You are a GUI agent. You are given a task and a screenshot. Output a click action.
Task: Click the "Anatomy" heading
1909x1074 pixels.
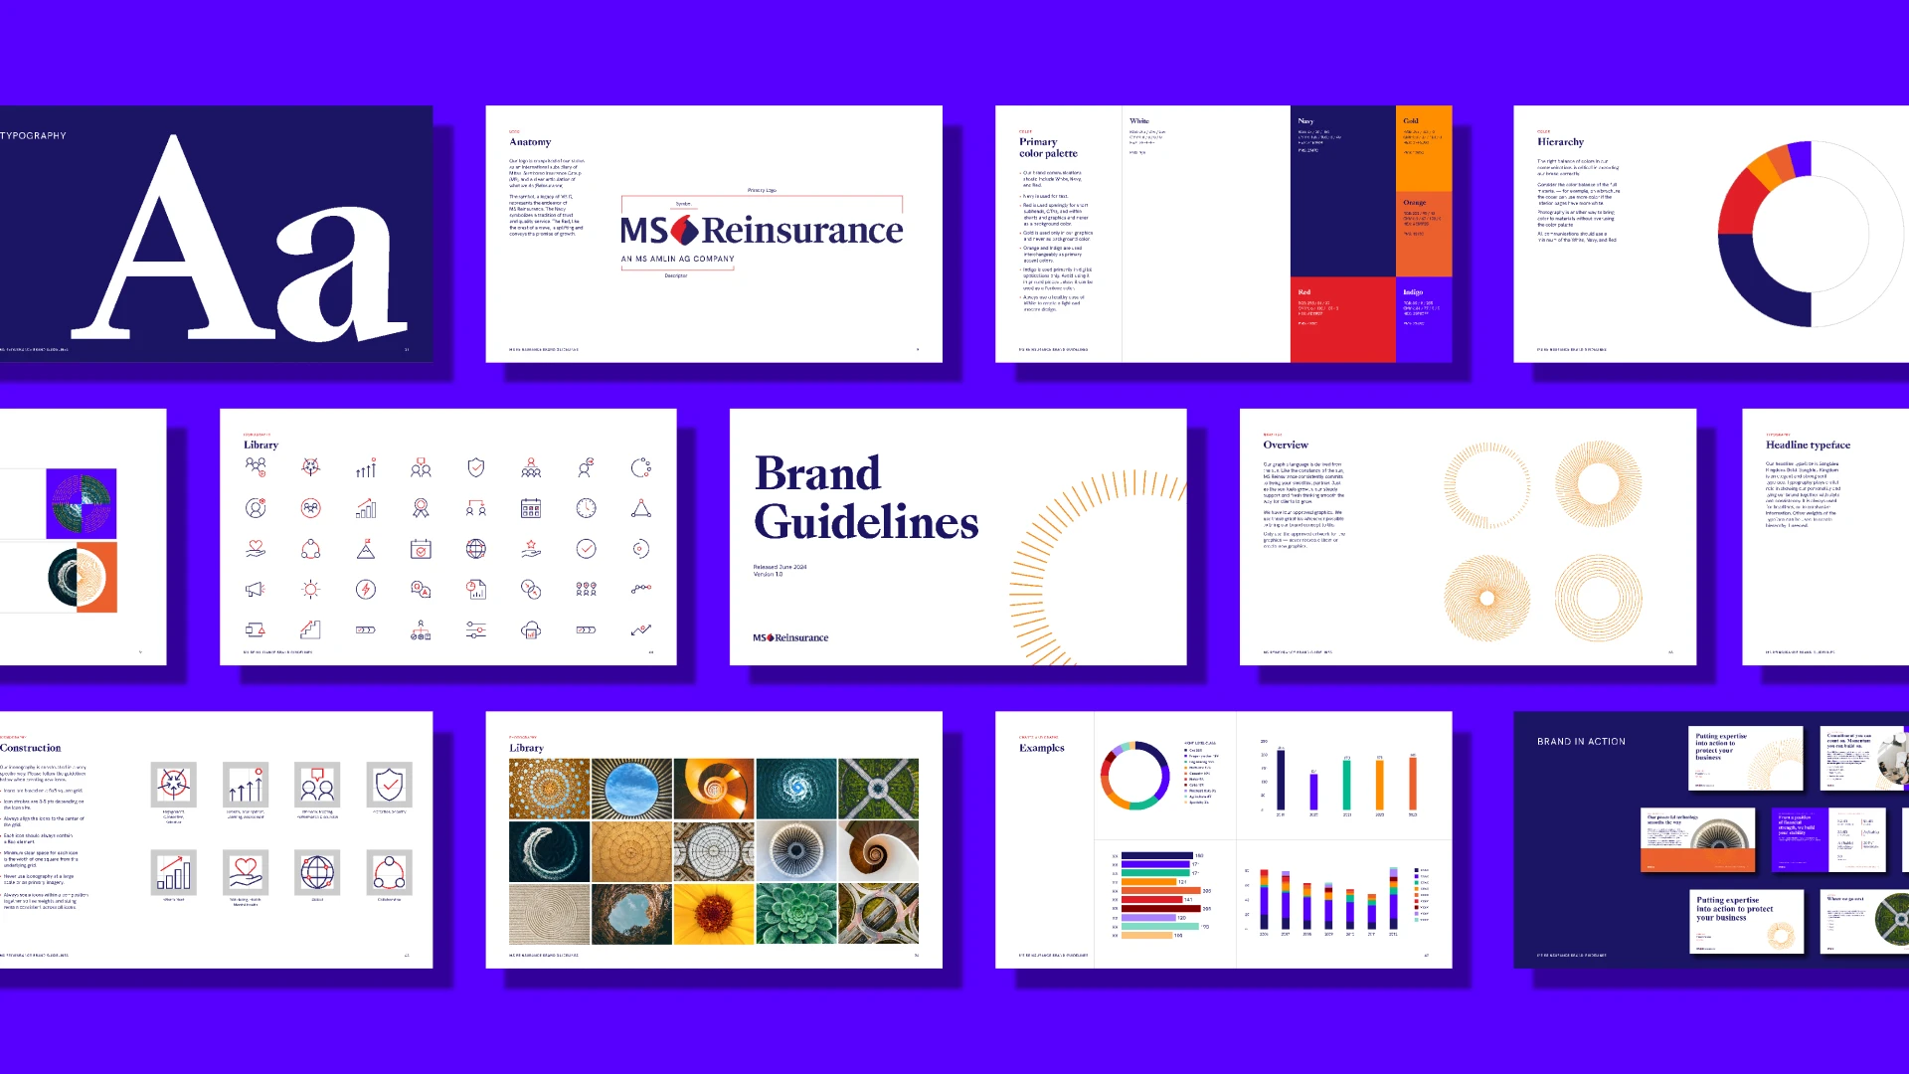pos(530,142)
